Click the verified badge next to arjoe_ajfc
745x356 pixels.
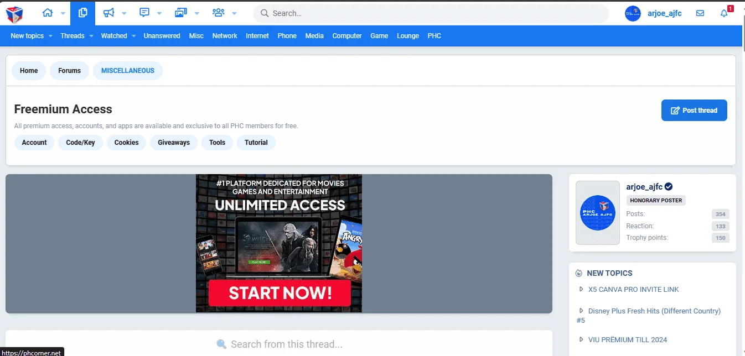[x=669, y=187]
